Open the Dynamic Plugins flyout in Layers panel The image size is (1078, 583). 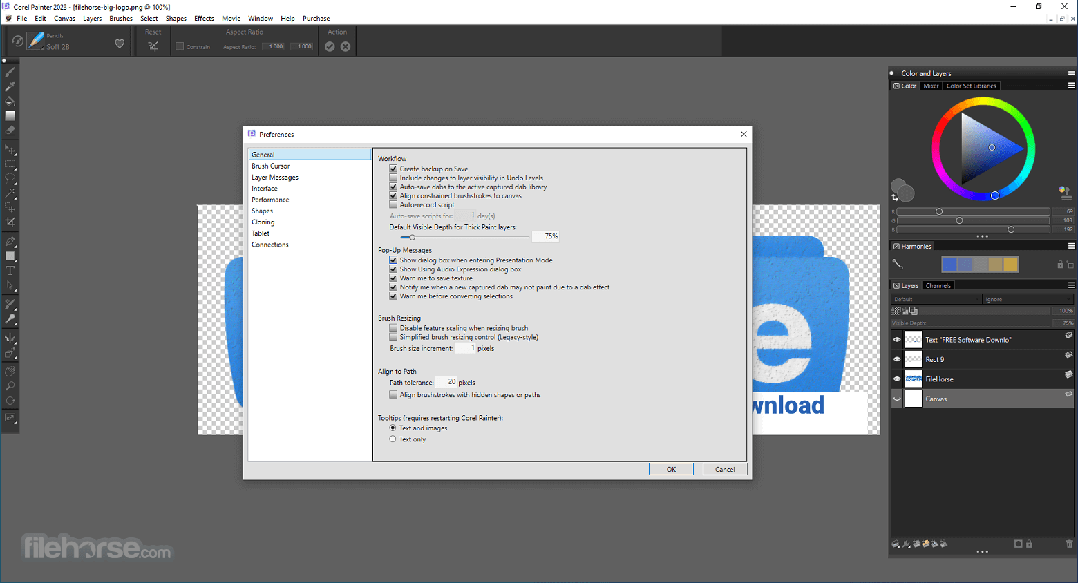[x=907, y=544]
